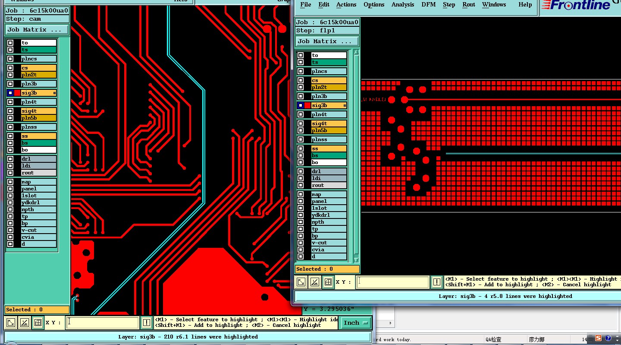Toggle the 'mpth' layer checkbox in flp1 window
The height and width of the screenshot is (345, 621).
pos(301,222)
